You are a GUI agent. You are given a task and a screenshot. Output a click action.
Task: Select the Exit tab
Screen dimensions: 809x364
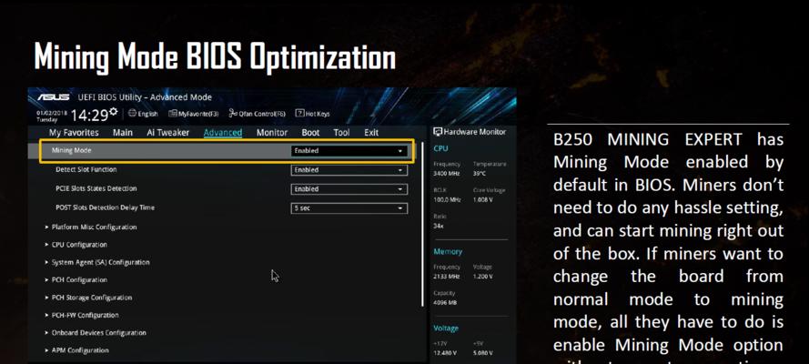click(x=371, y=133)
